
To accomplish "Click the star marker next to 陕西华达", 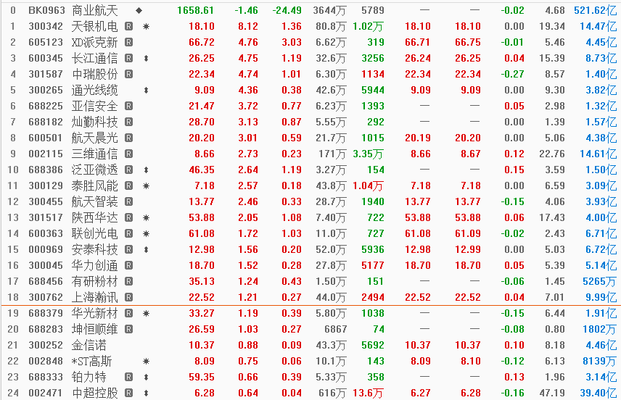I will tap(146, 217).
